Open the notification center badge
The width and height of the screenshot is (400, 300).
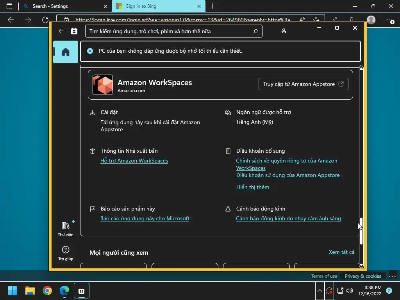389,291
